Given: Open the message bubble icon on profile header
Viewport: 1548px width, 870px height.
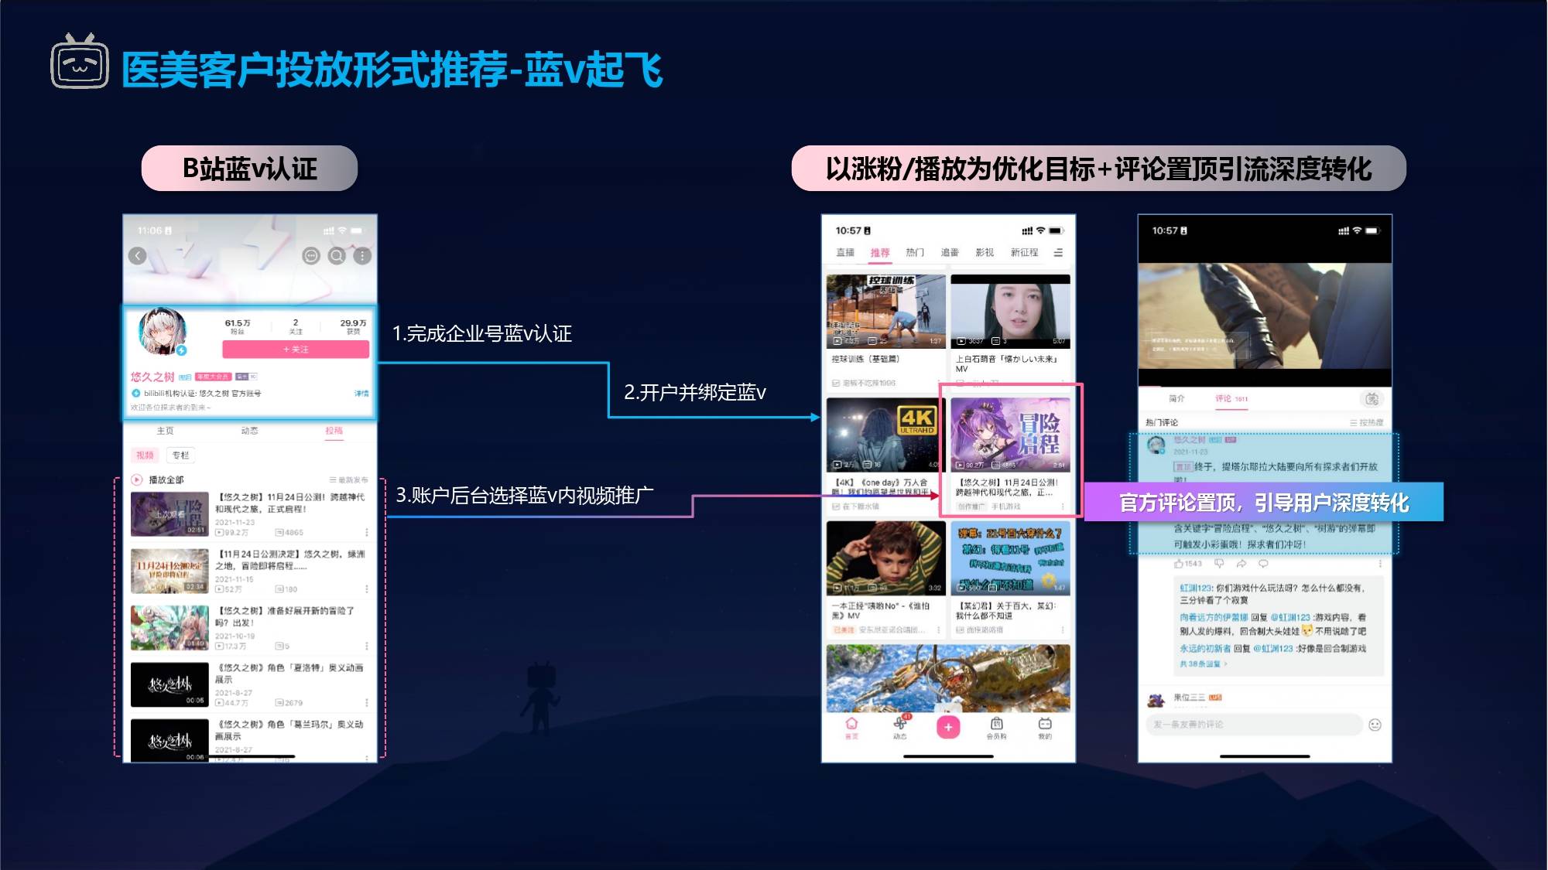Looking at the screenshot, I should click(x=311, y=256).
